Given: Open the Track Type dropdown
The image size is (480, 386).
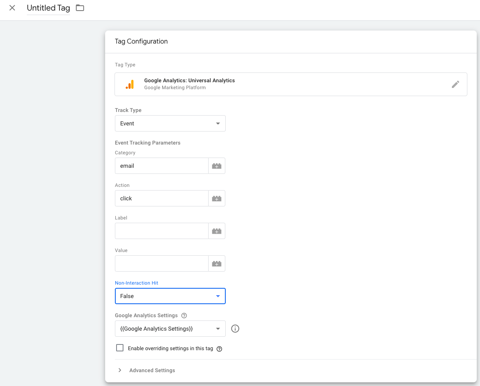Looking at the screenshot, I should coord(170,123).
